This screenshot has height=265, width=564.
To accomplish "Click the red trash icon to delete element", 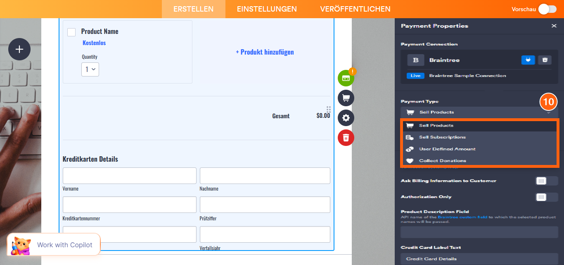I will [x=346, y=138].
